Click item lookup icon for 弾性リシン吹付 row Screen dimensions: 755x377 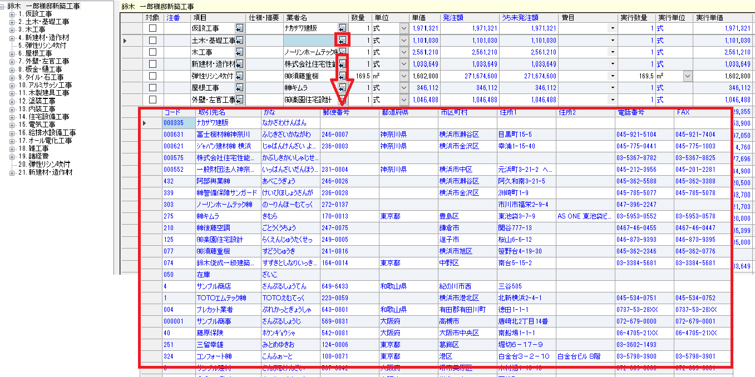(x=239, y=76)
